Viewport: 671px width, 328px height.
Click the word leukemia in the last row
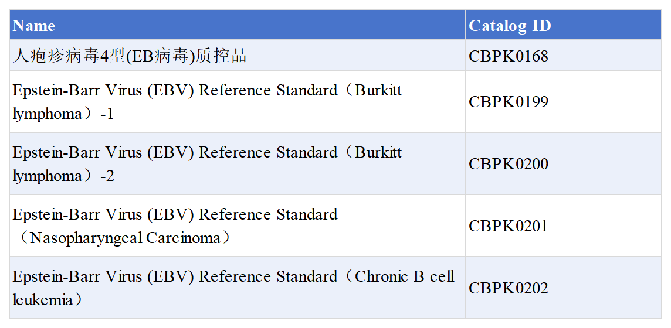coord(42,300)
